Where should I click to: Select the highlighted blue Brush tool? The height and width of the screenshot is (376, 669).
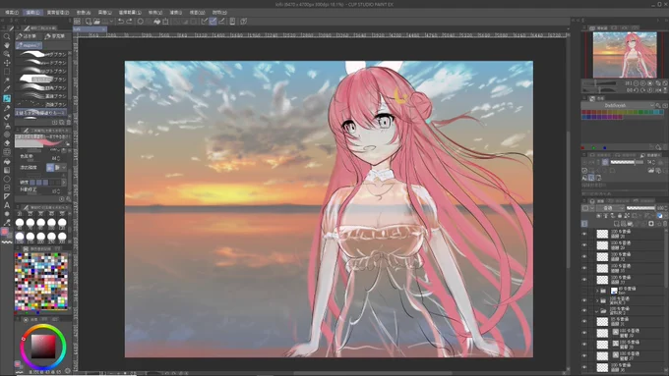click(7, 98)
